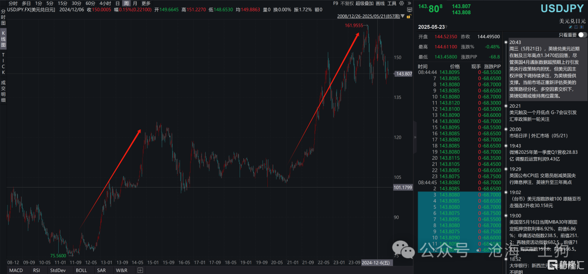The width and height of the screenshot is (588, 274).
Task: Open 画线 drawing tools
Action: click(380, 3)
